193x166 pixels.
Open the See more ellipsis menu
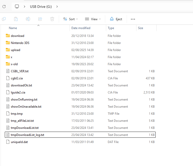coord(133,19)
